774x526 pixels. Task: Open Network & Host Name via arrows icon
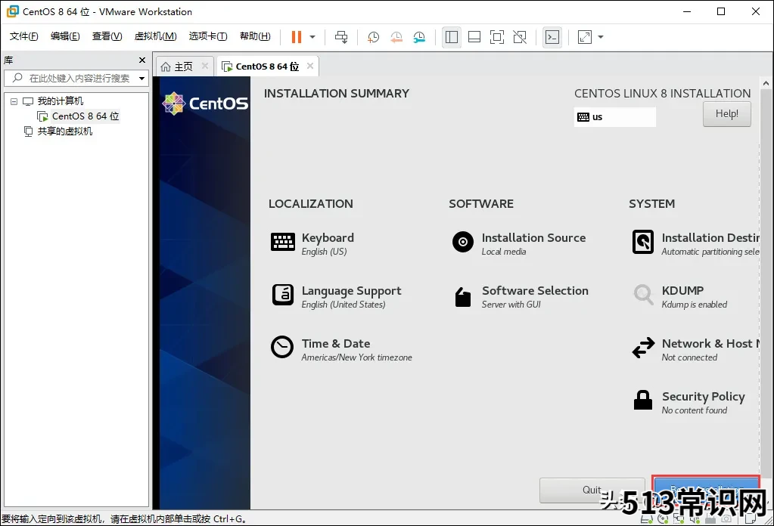click(x=643, y=348)
